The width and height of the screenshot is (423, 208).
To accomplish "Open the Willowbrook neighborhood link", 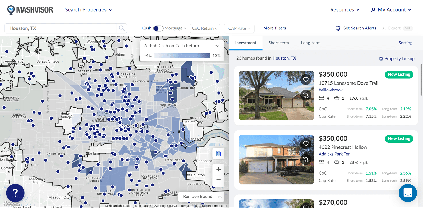I will (331, 90).
